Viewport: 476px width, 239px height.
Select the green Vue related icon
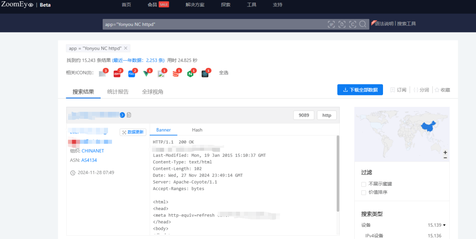pyautogui.click(x=146, y=74)
